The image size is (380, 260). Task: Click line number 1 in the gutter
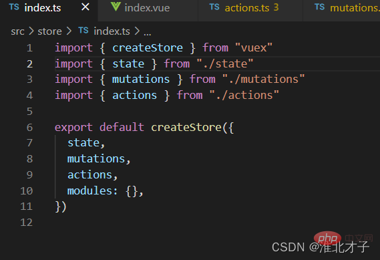(29, 48)
